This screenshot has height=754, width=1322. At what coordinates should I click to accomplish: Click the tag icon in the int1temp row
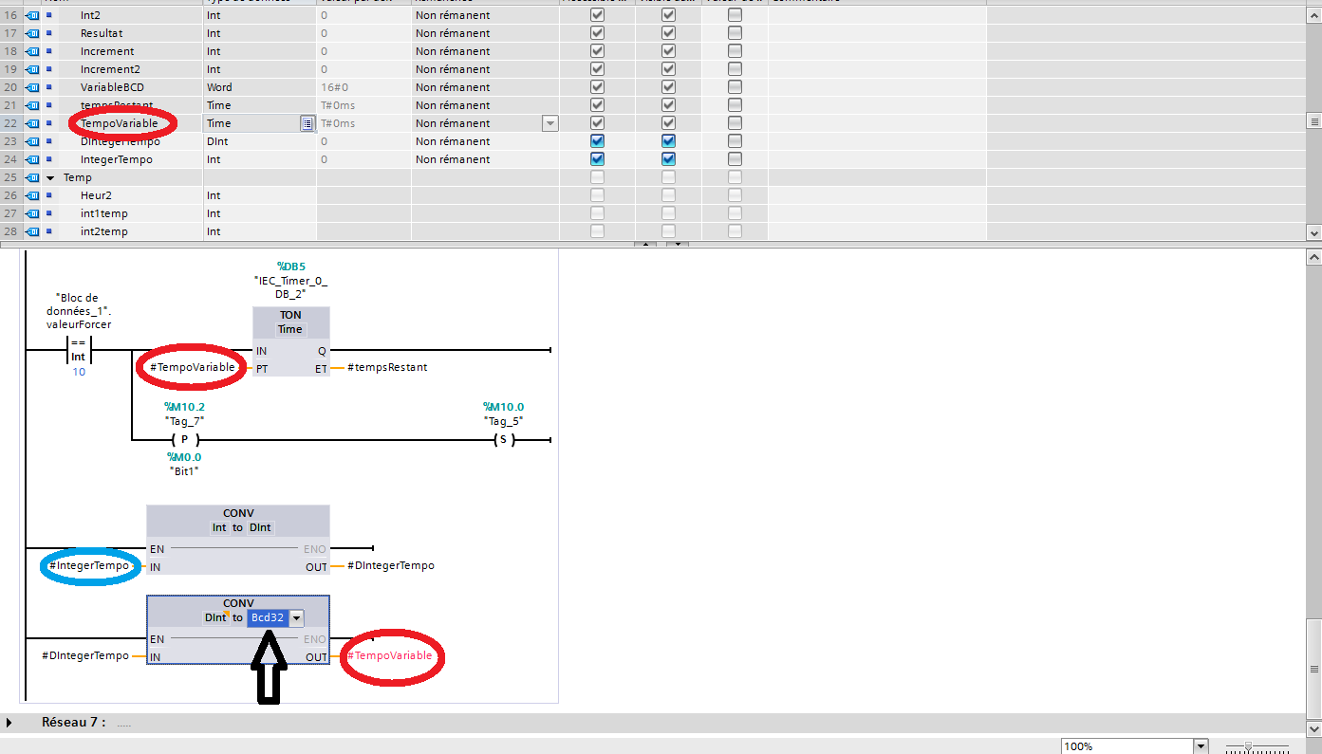[x=31, y=213]
